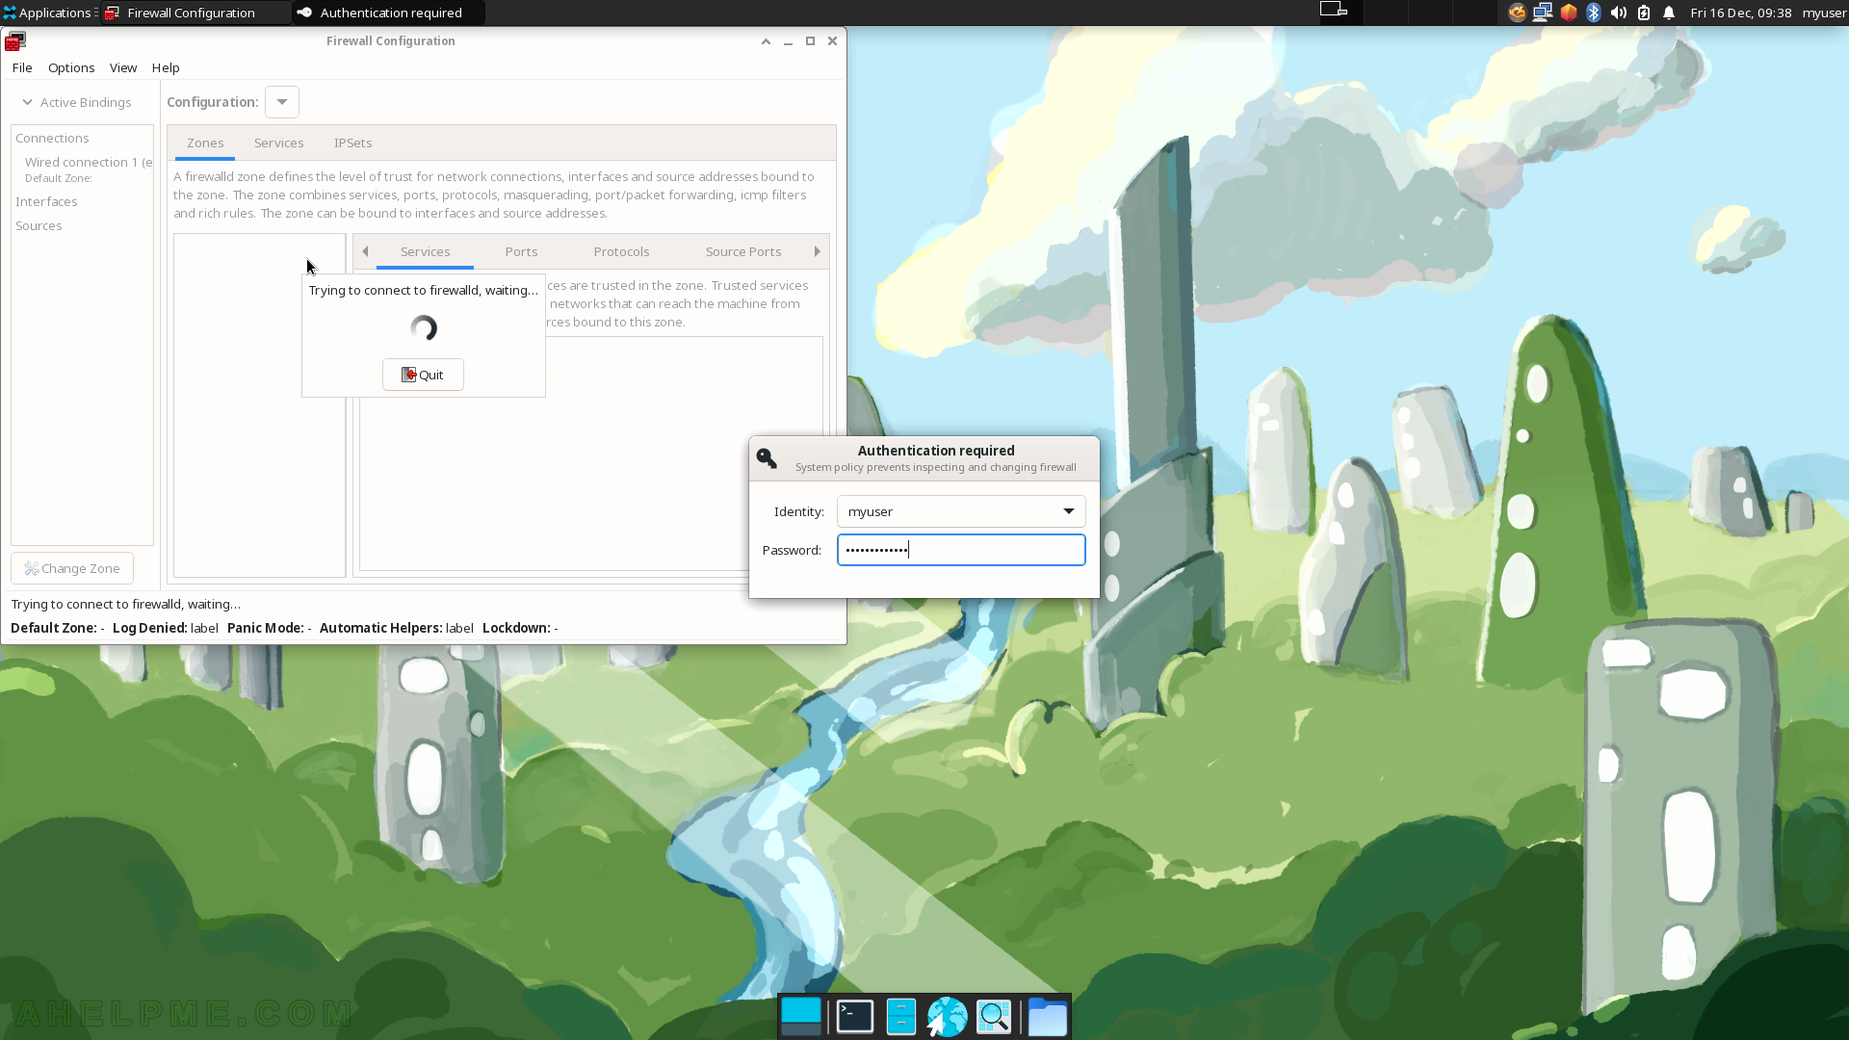Open the File menu
This screenshot has width=1849, height=1040.
(22, 67)
